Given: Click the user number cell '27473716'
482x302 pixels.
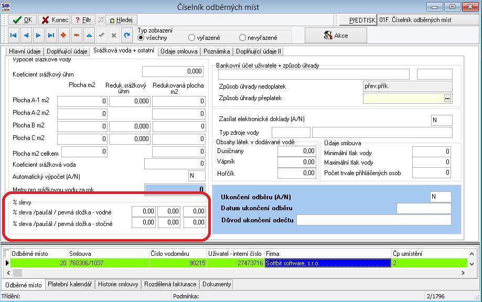Looking at the screenshot, I should (236, 263).
